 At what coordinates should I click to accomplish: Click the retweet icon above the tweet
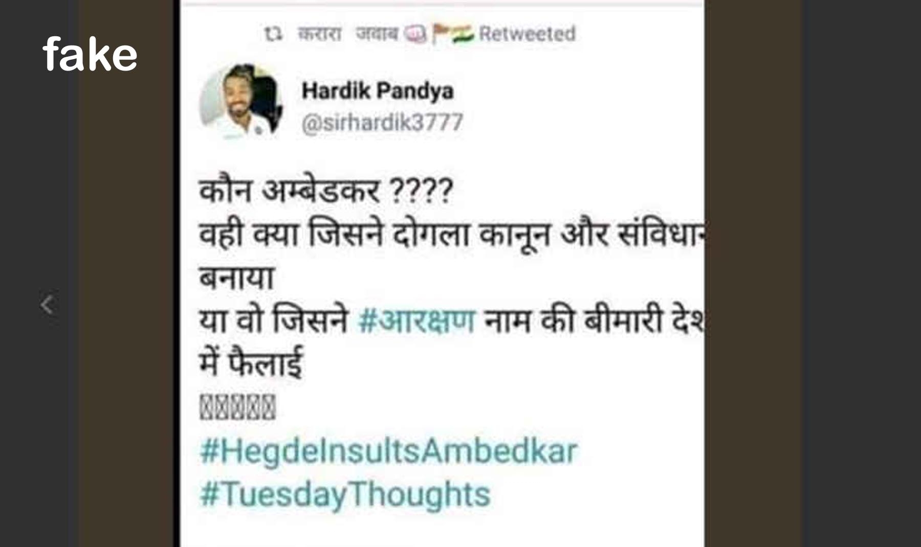pos(273,34)
